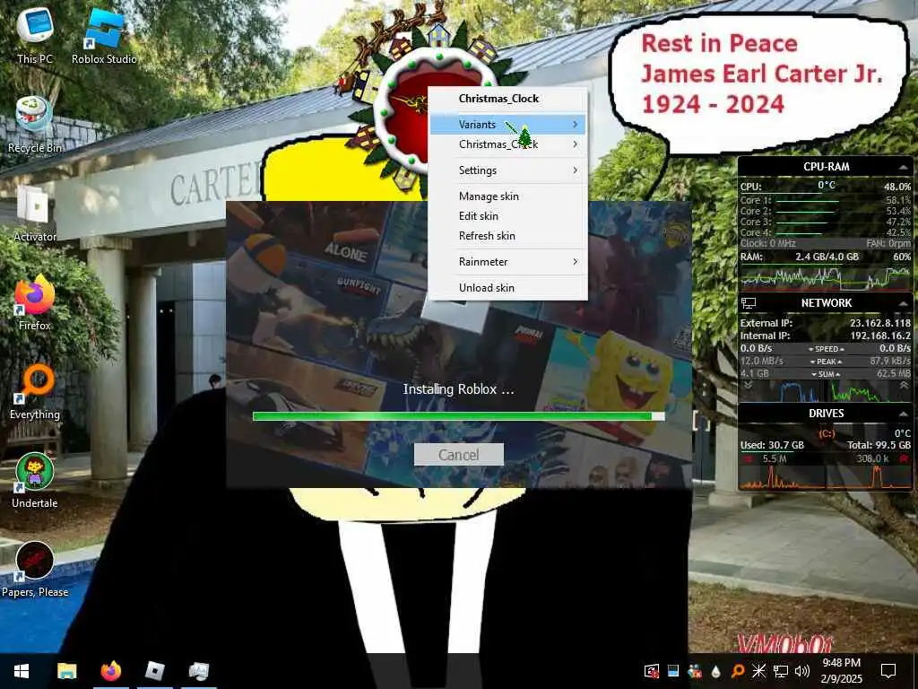Click the white starburst tray icon
The height and width of the screenshot is (689, 918).
[759, 671]
